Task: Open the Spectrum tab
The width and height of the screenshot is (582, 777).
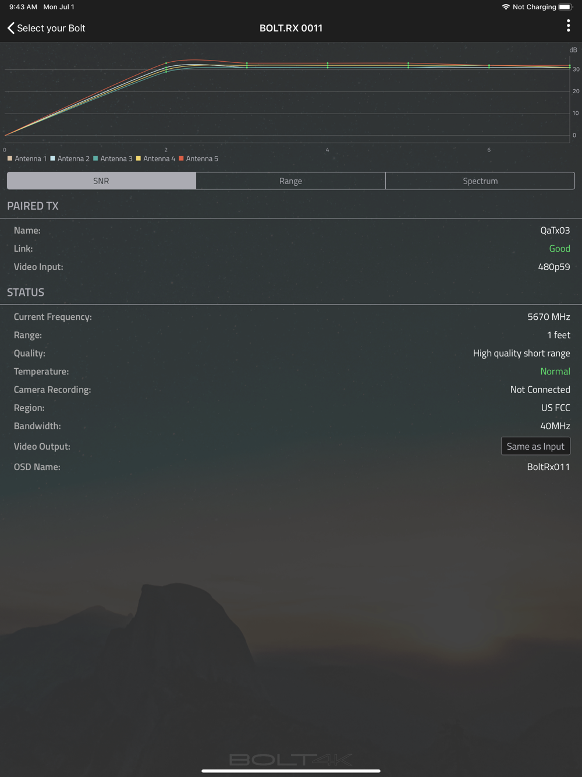Action: coord(480,181)
